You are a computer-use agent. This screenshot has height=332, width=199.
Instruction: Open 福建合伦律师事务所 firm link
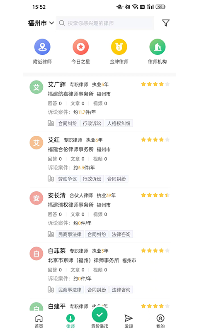(70, 149)
